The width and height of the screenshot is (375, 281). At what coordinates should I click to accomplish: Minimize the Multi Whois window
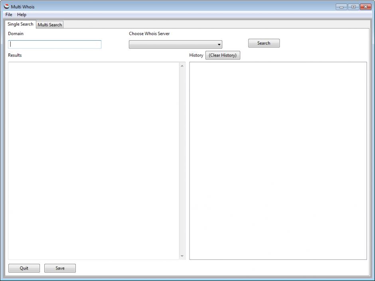point(342,7)
